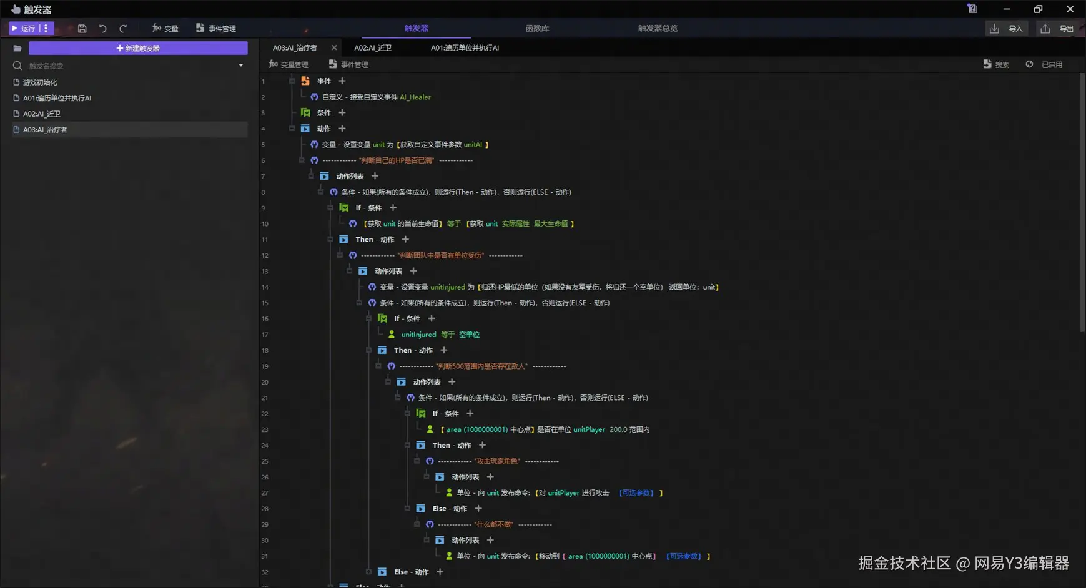Collapse the 判断自己的HP是否已满 comment block

click(302, 160)
